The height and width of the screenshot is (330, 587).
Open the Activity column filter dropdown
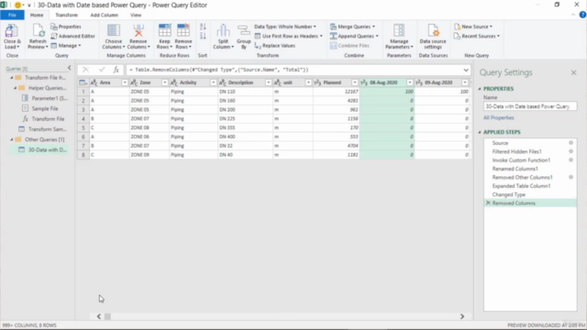[x=214, y=82]
